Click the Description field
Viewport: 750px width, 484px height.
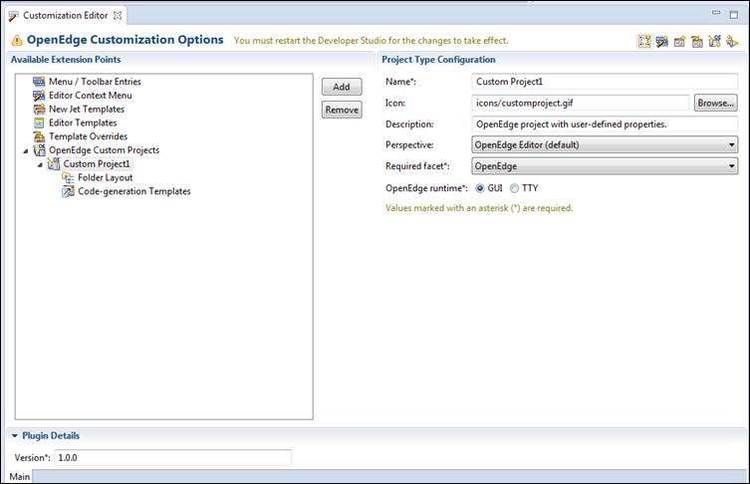[x=605, y=124]
